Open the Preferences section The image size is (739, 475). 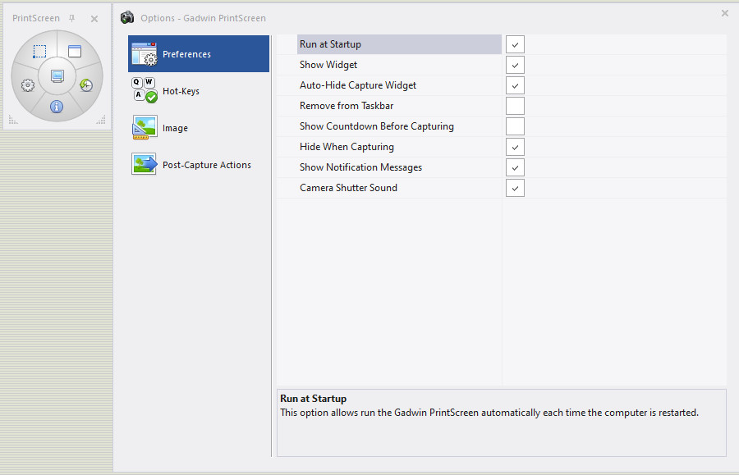(199, 53)
